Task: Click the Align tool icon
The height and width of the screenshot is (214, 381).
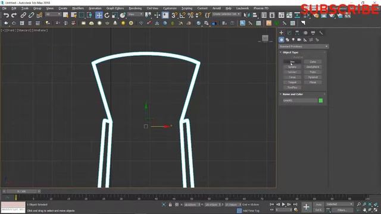Action: coord(255,15)
